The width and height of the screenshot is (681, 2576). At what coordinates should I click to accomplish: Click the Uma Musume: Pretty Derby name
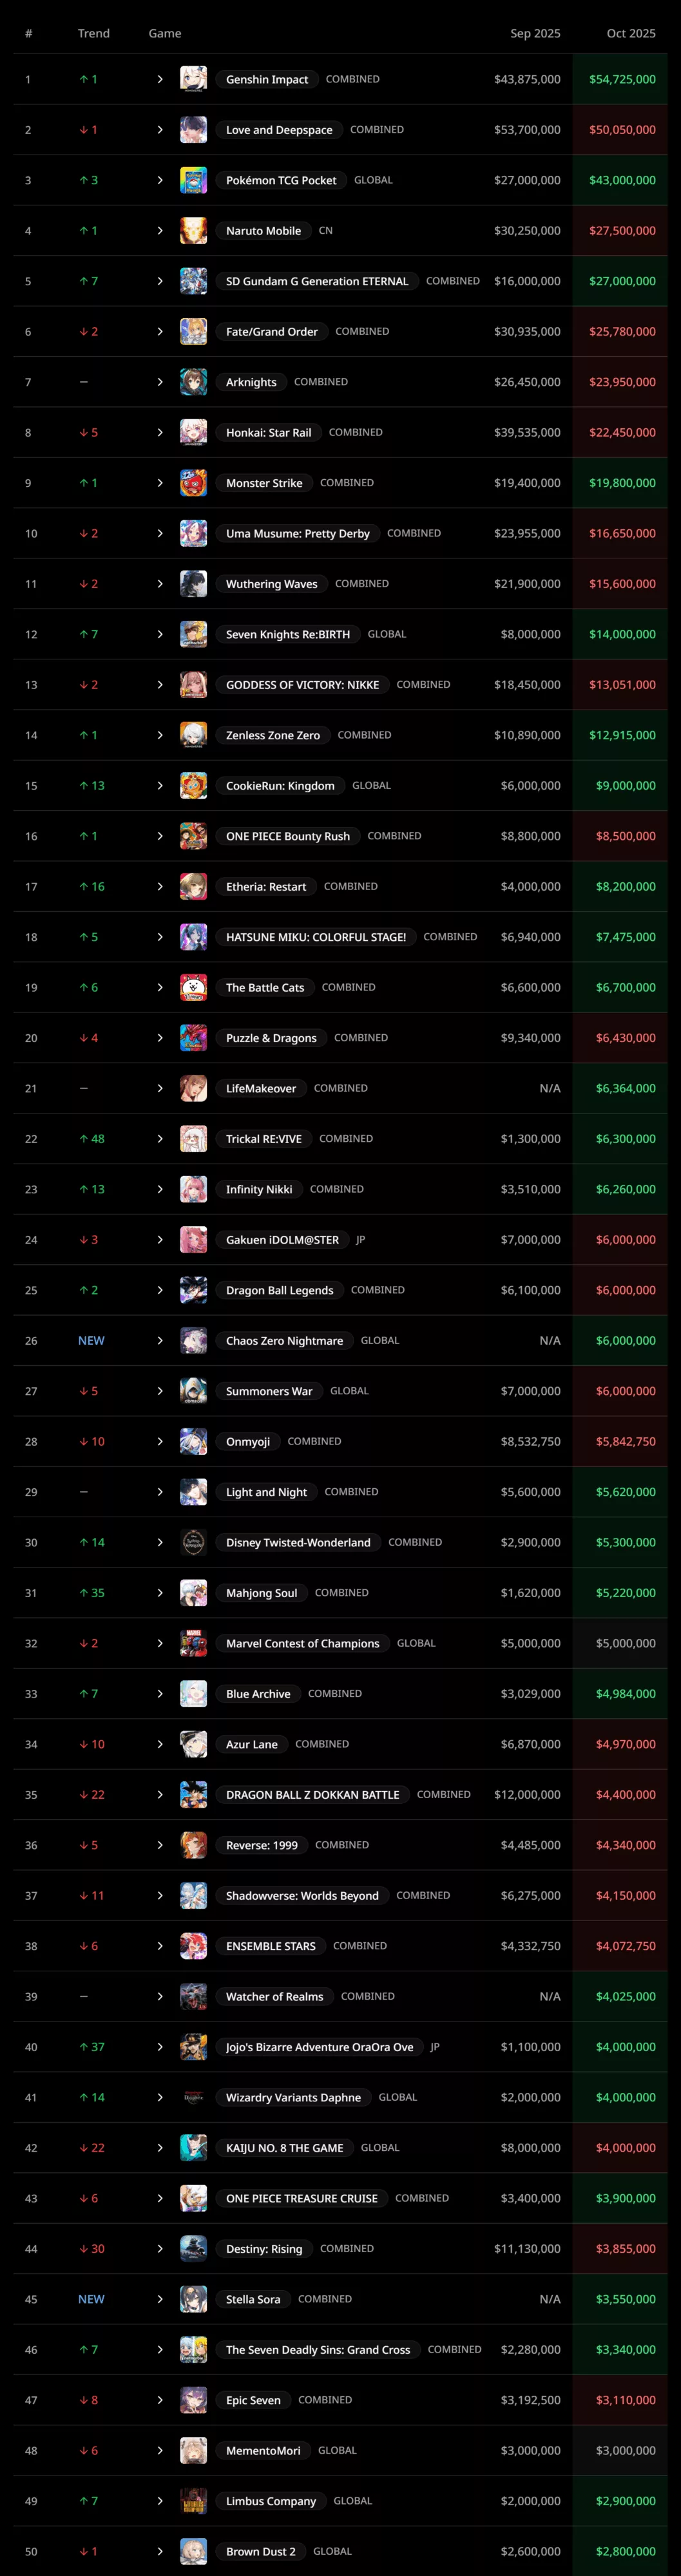click(x=297, y=534)
